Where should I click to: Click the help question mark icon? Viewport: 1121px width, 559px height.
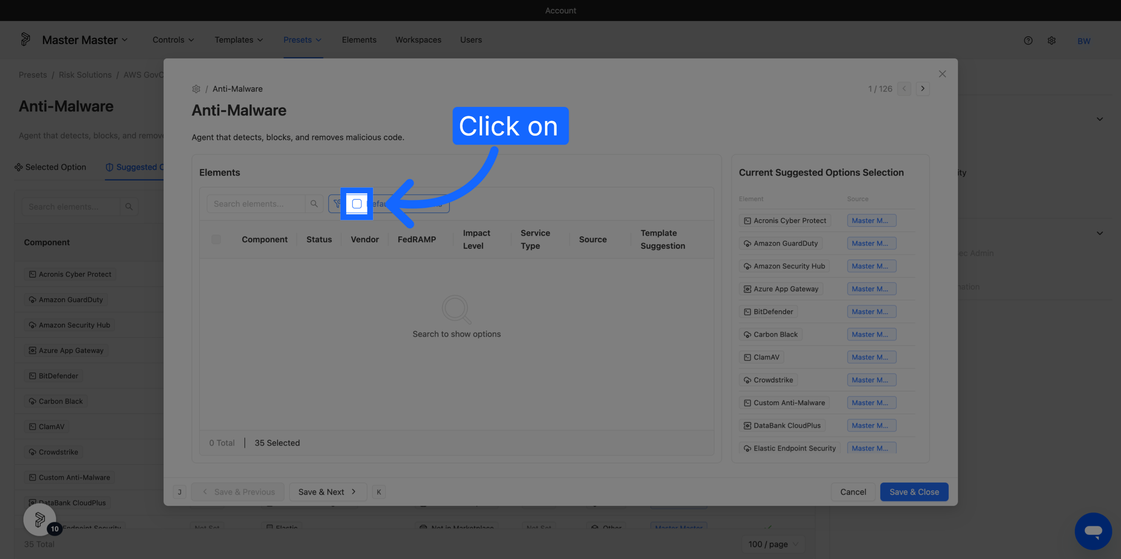[x=1028, y=41]
